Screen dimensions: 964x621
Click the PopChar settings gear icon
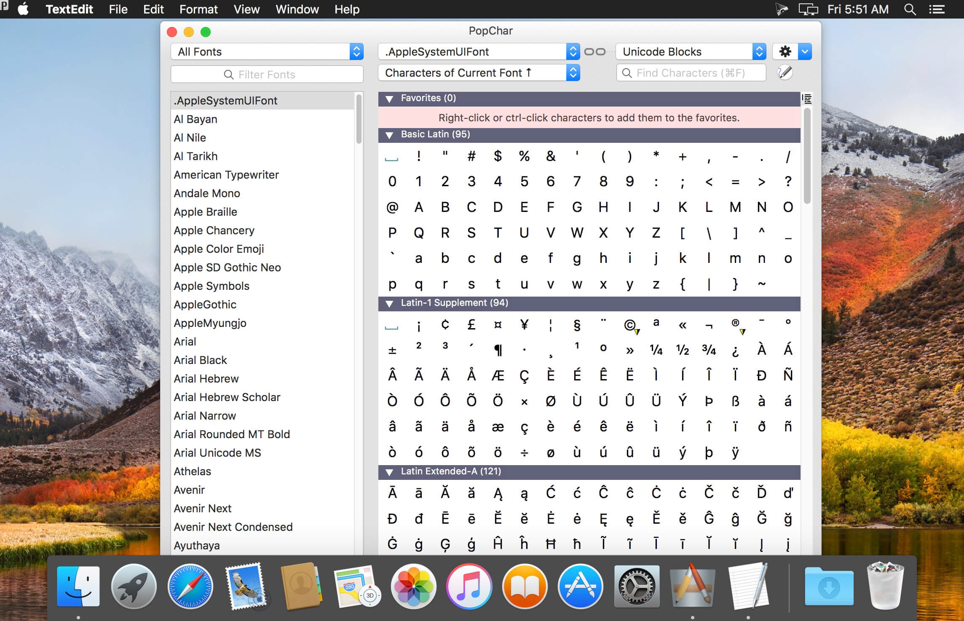click(785, 51)
